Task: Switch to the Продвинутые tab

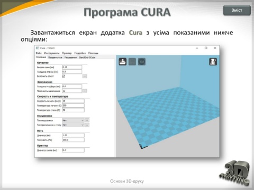Action: coord(55,58)
